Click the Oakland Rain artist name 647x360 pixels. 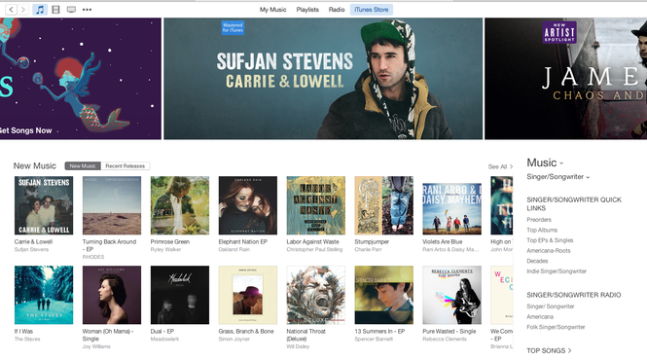pyautogui.click(x=234, y=249)
